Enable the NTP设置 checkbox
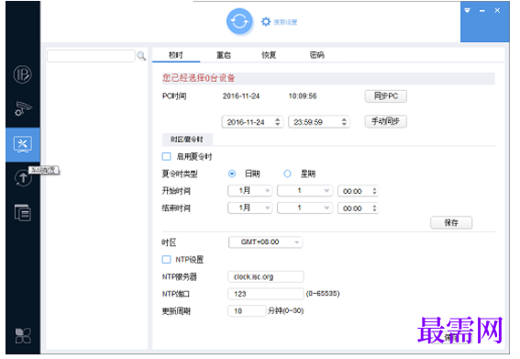Screen dimensions: 520x359 click(x=166, y=259)
